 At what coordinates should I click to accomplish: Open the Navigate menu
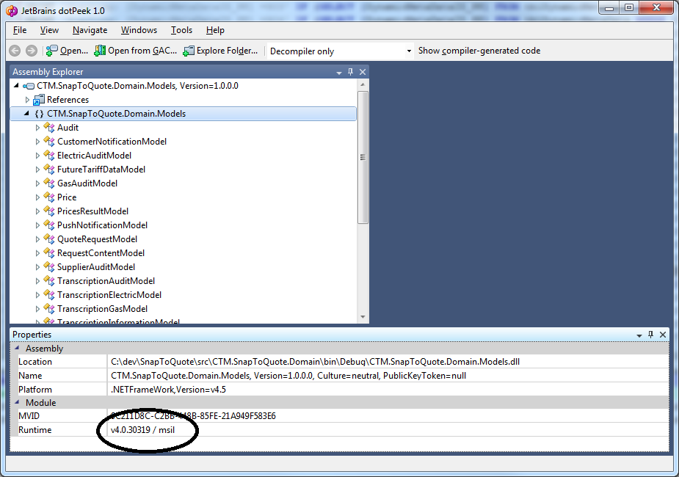click(90, 30)
